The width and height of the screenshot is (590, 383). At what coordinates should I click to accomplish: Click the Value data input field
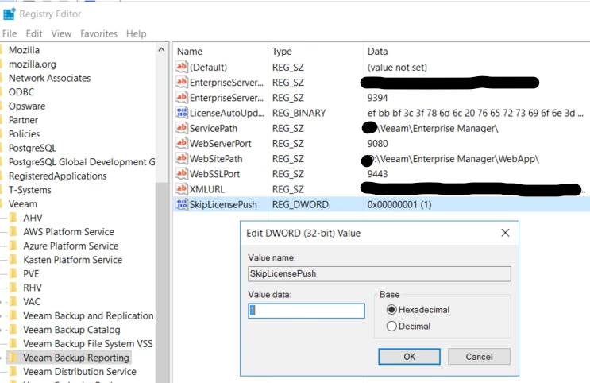(x=307, y=311)
